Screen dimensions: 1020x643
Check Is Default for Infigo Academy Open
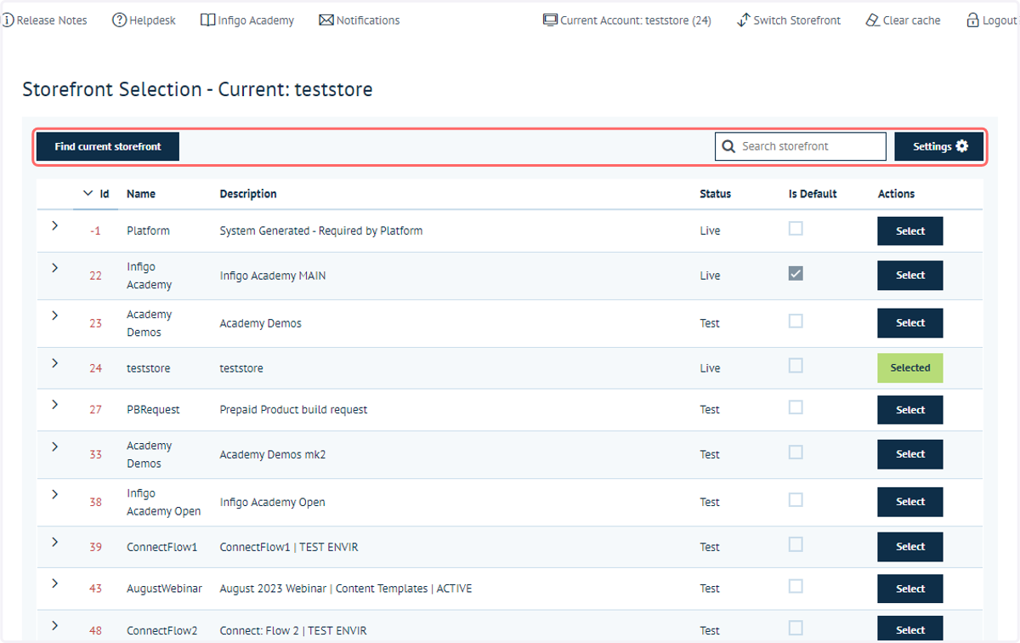pyautogui.click(x=796, y=500)
